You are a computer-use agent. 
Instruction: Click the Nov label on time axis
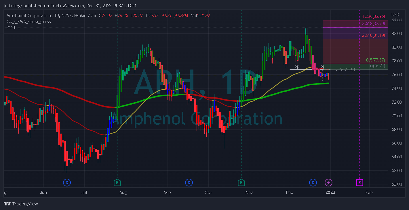point(249,192)
